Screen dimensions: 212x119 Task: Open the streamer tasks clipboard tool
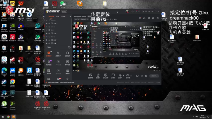point(68,54)
